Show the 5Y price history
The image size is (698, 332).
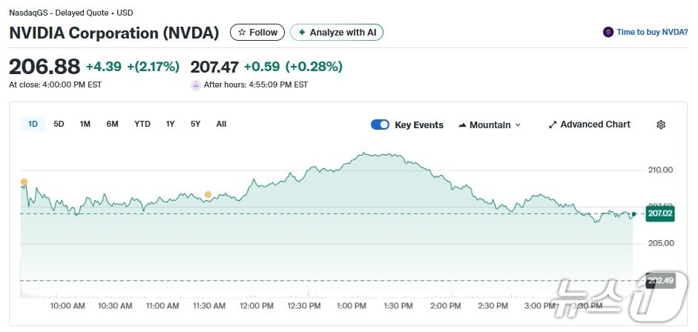pyautogui.click(x=195, y=124)
